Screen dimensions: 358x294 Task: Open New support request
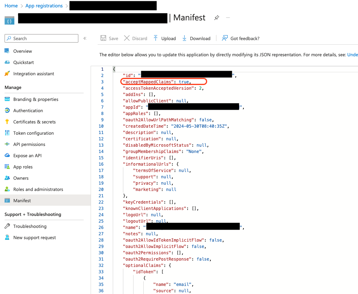(34, 237)
